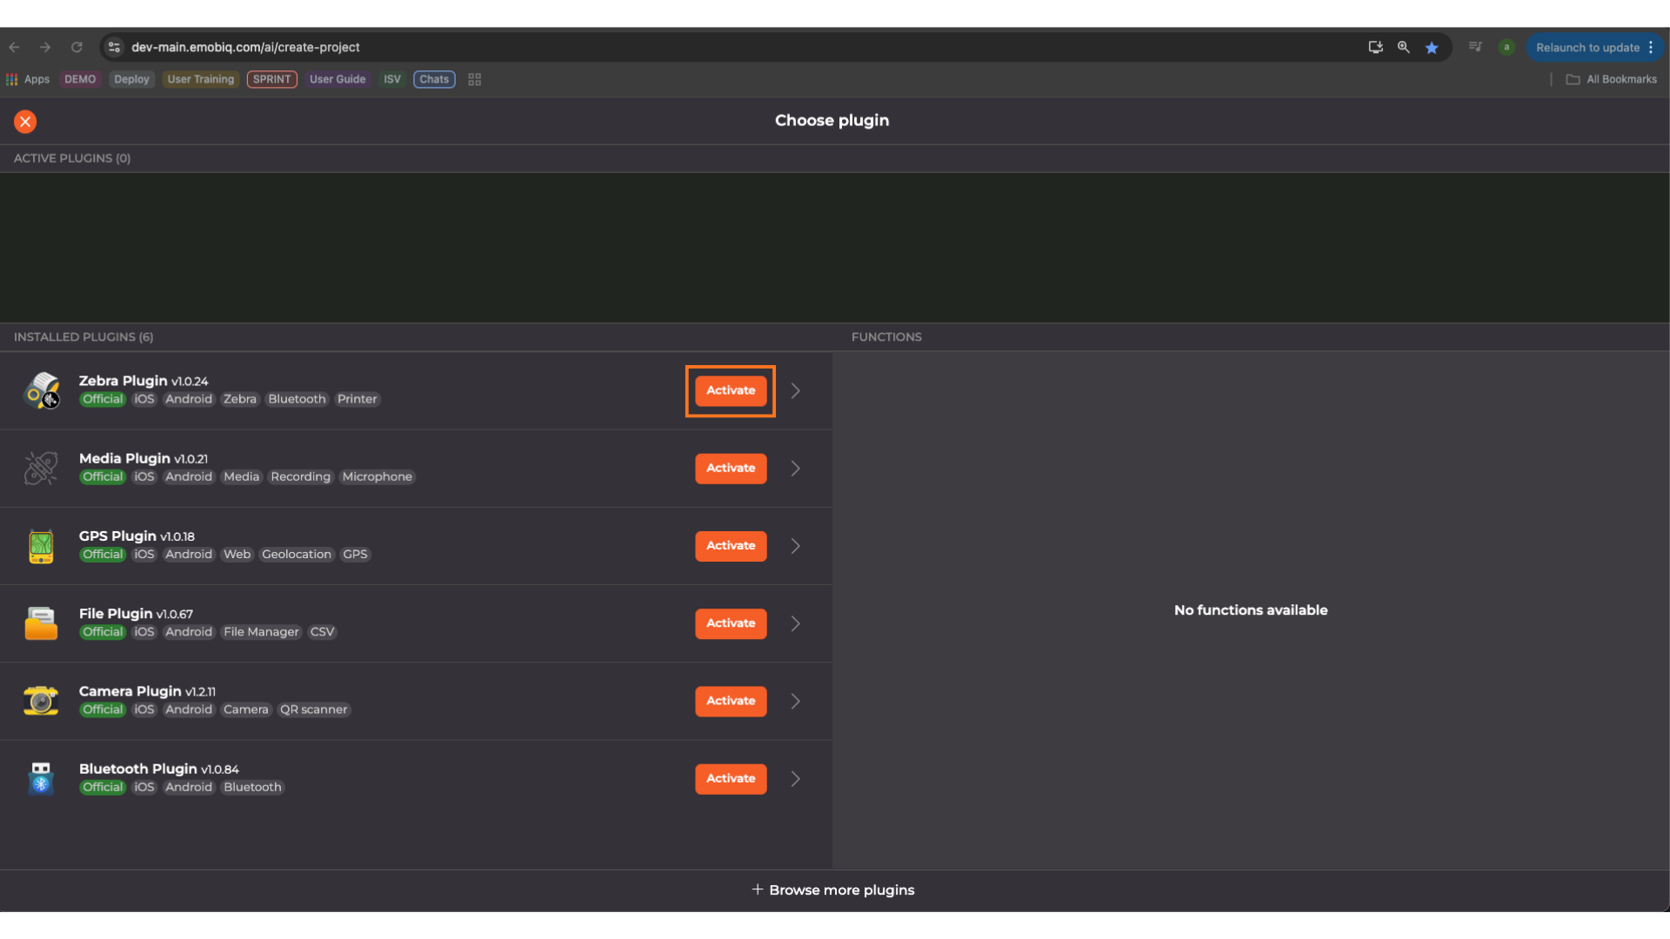Activate the Camera Plugin
Screen dimensions: 1670x939
point(731,701)
